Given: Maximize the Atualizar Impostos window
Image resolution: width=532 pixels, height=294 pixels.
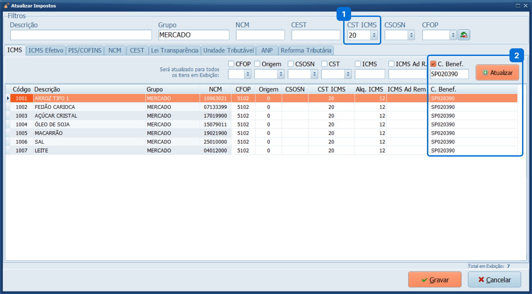Looking at the screenshot, I should click(518, 6).
